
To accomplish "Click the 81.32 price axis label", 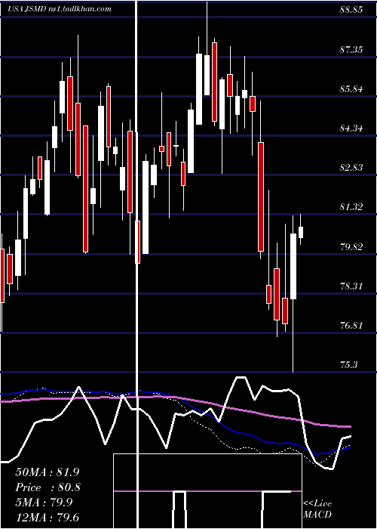I will click(x=351, y=207).
